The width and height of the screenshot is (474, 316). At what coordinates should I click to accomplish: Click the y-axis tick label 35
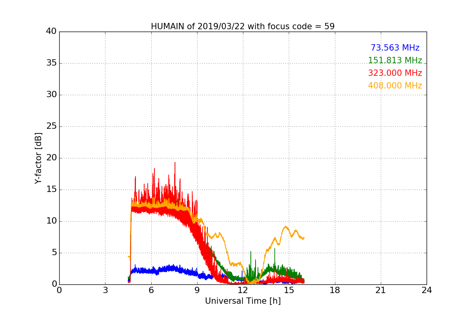coord(51,63)
